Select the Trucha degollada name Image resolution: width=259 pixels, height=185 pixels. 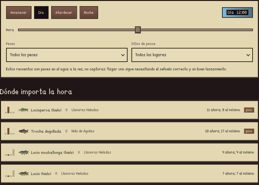pos(46,131)
